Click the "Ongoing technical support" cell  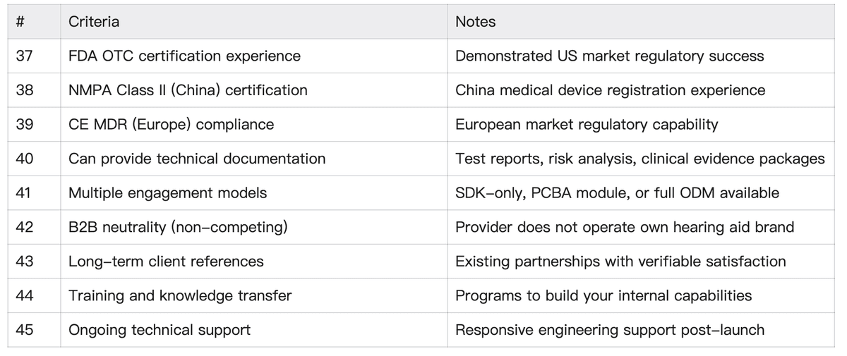(160, 330)
